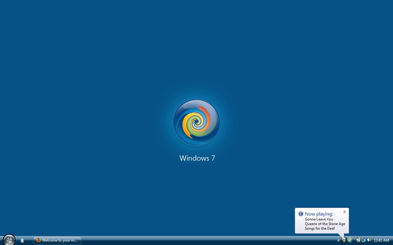The height and width of the screenshot is (245, 393).
Task: Expand hidden system tray icons chevron
Action: pyautogui.click(x=338, y=240)
